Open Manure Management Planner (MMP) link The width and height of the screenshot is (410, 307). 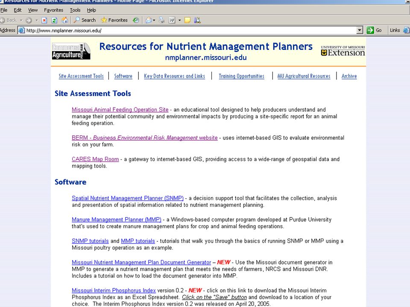(116, 220)
